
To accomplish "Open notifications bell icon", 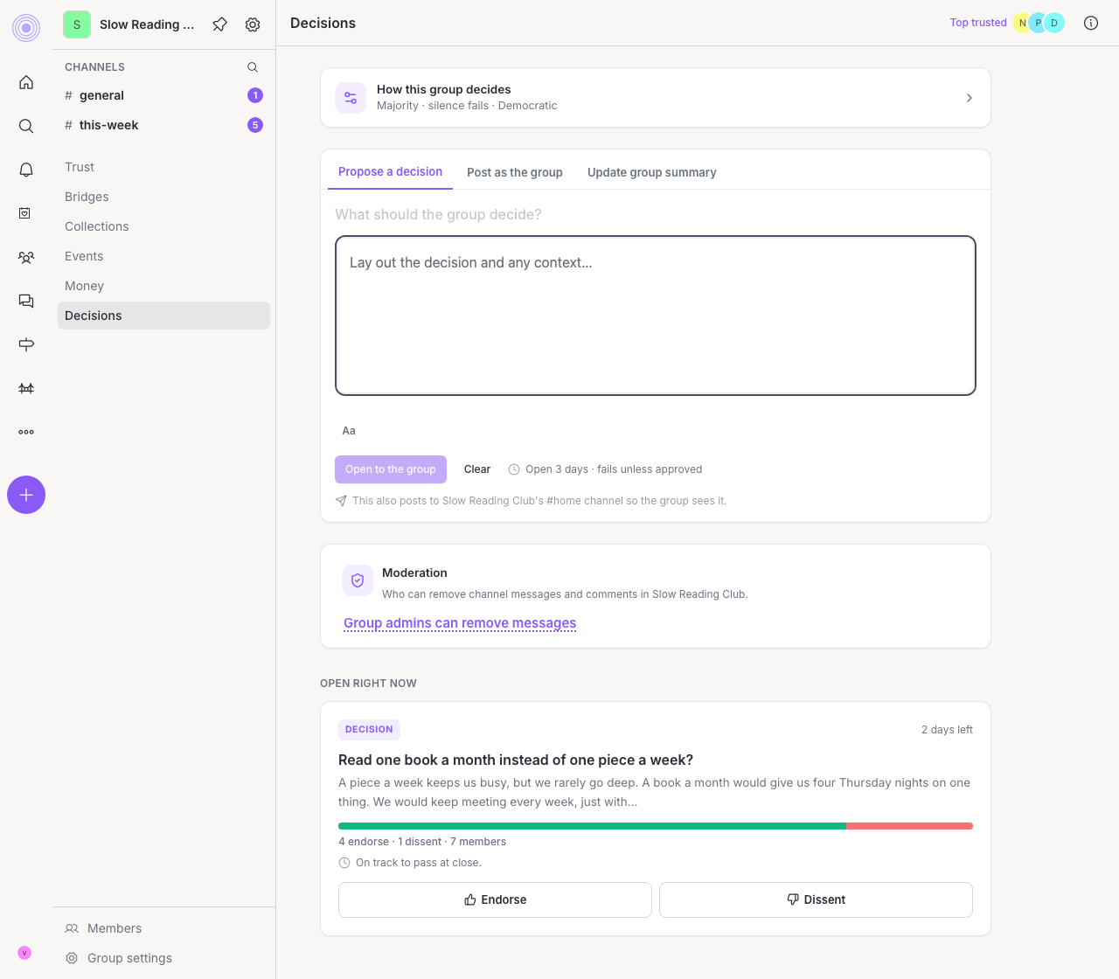I will (x=26, y=170).
